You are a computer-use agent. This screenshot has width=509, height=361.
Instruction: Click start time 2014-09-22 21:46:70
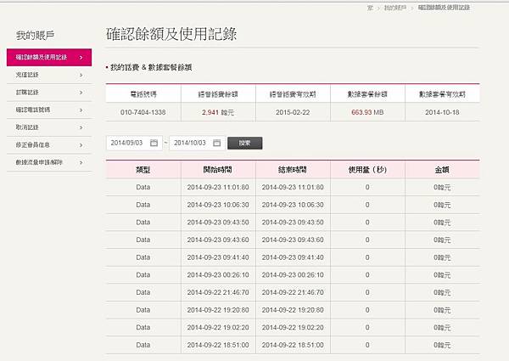point(218,292)
